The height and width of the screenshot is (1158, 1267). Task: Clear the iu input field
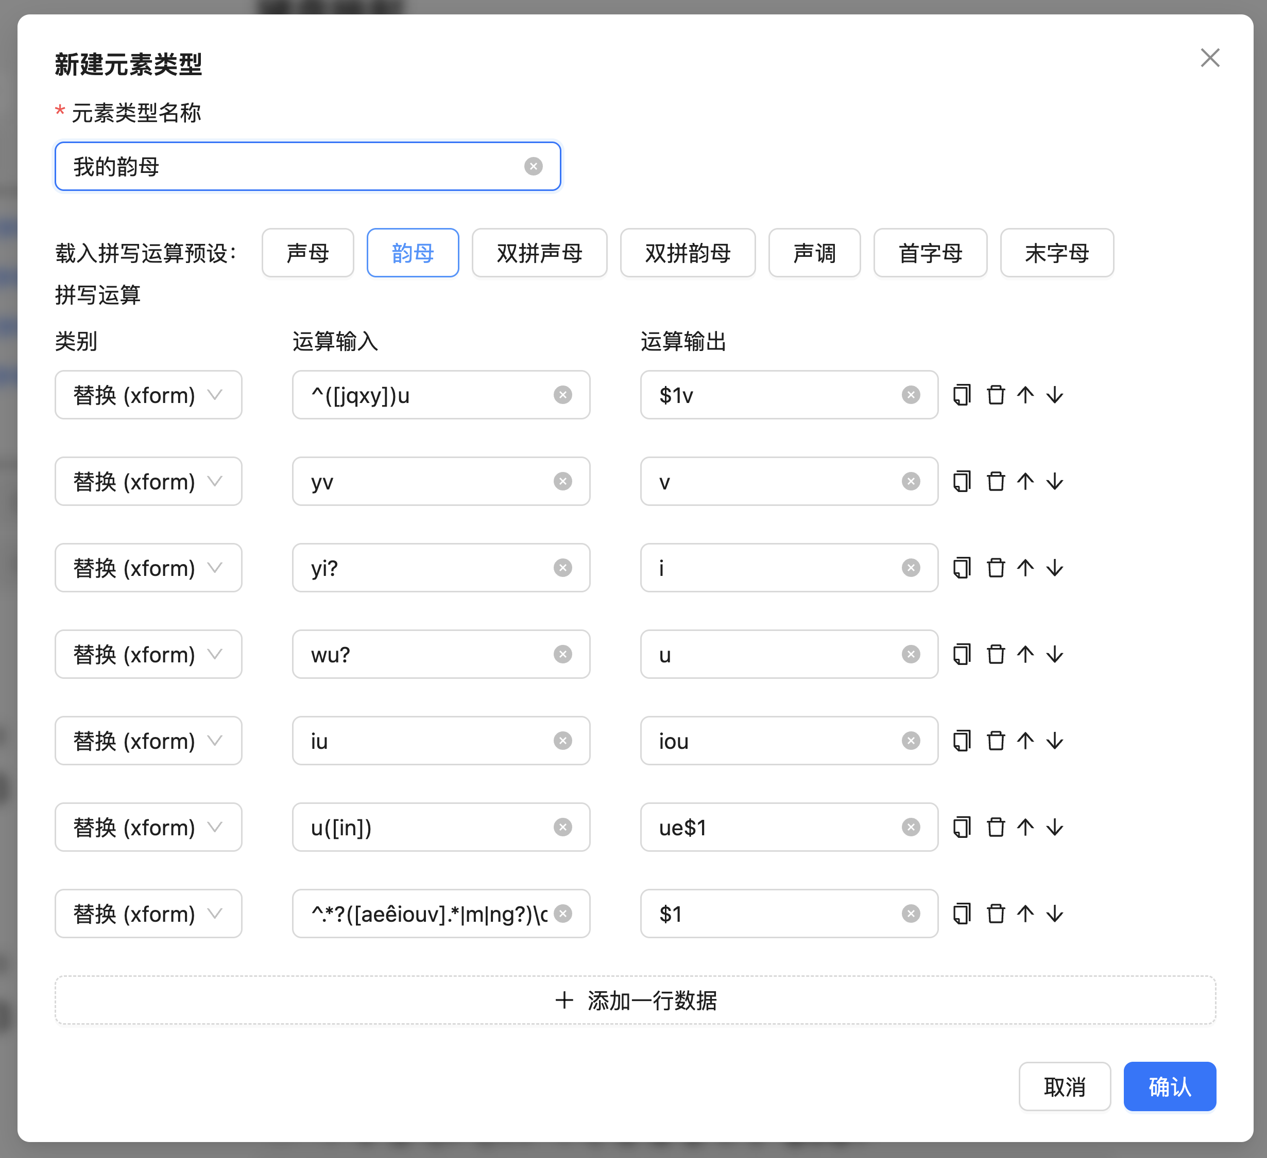click(x=562, y=741)
